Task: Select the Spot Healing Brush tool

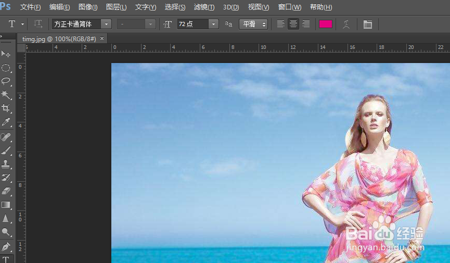Action: (x=6, y=136)
